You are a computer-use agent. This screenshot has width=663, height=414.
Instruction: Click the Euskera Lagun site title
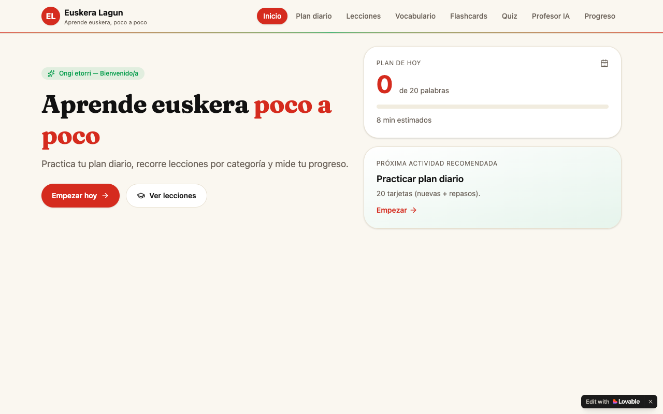click(x=94, y=12)
